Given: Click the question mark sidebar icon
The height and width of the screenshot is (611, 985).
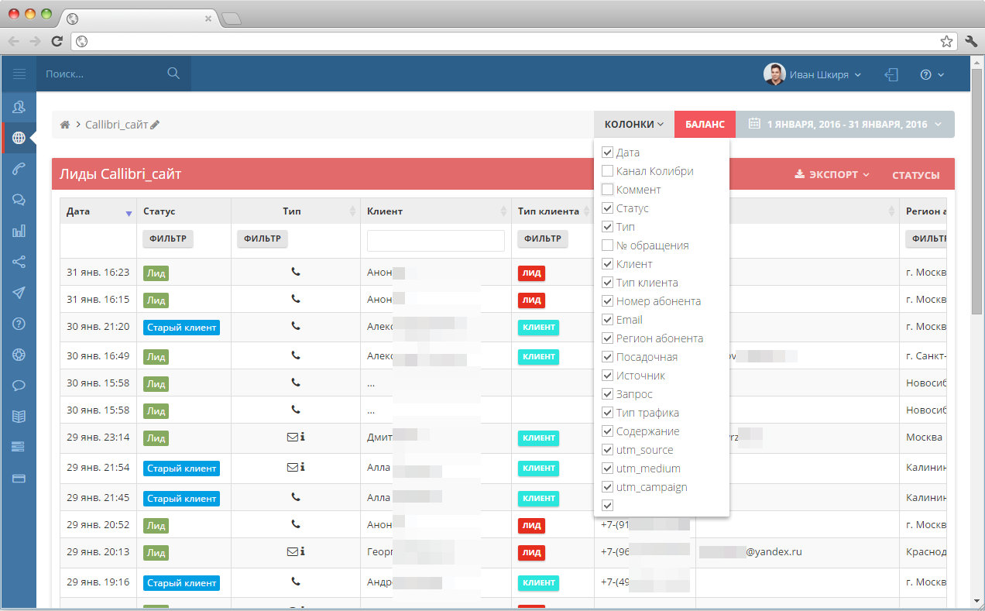Looking at the screenshot, I should pos(19,324).
